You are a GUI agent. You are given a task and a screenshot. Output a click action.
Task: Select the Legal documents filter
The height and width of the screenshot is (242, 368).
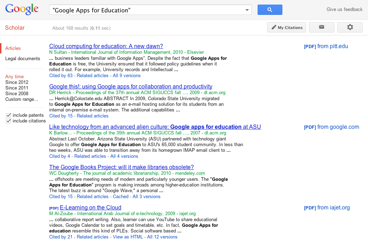pos(23,58)
